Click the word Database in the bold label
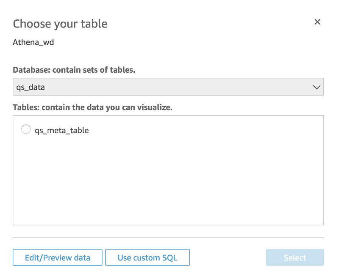 [31, 70]
